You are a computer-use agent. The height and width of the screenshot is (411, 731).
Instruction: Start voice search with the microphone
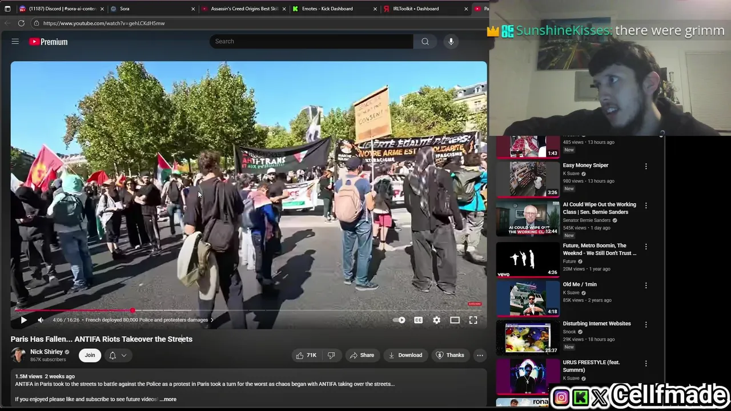point(451,41)
